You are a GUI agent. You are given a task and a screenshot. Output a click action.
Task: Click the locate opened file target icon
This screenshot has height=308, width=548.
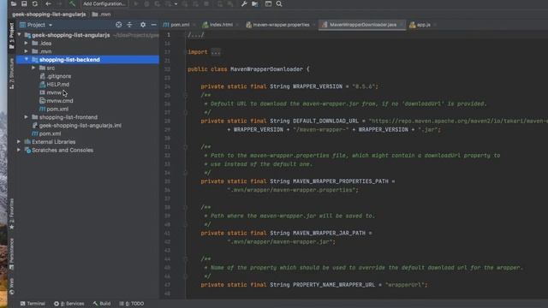coord(119,25)
